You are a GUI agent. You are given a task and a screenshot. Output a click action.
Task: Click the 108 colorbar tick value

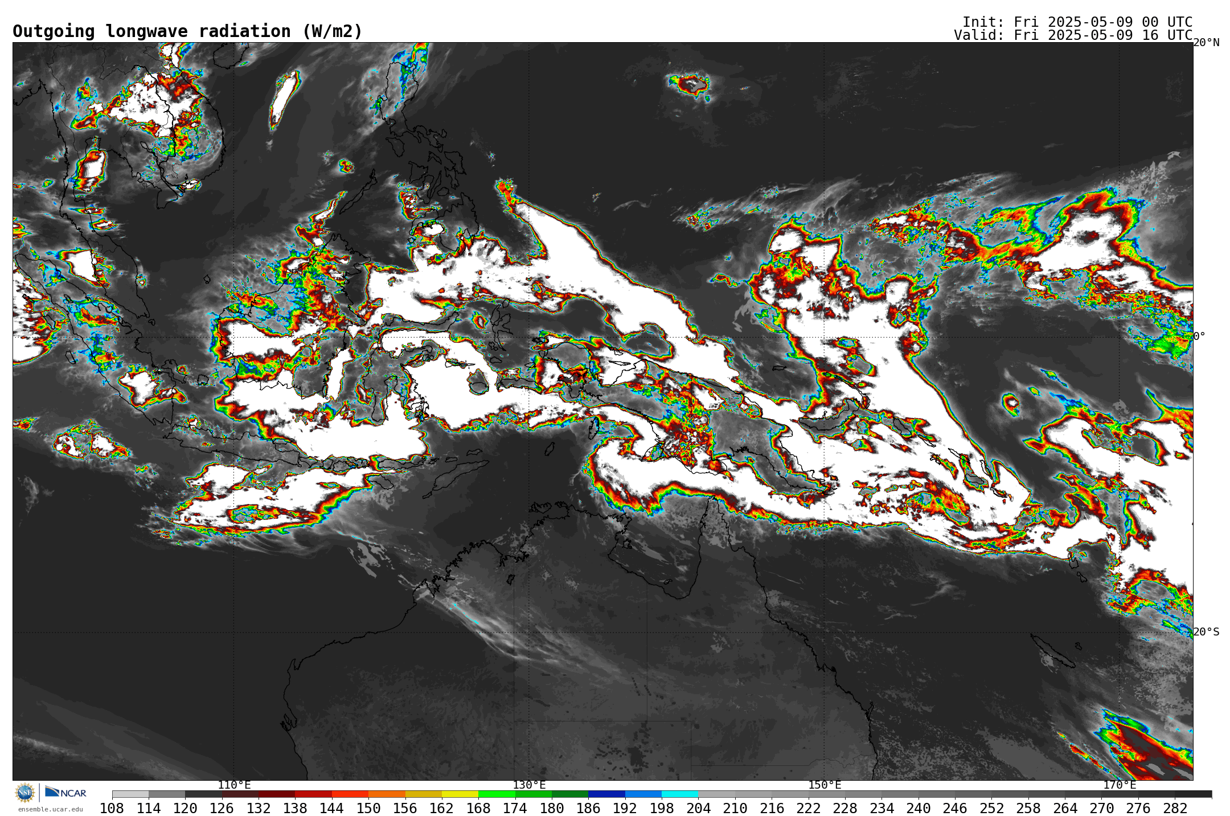112,809
